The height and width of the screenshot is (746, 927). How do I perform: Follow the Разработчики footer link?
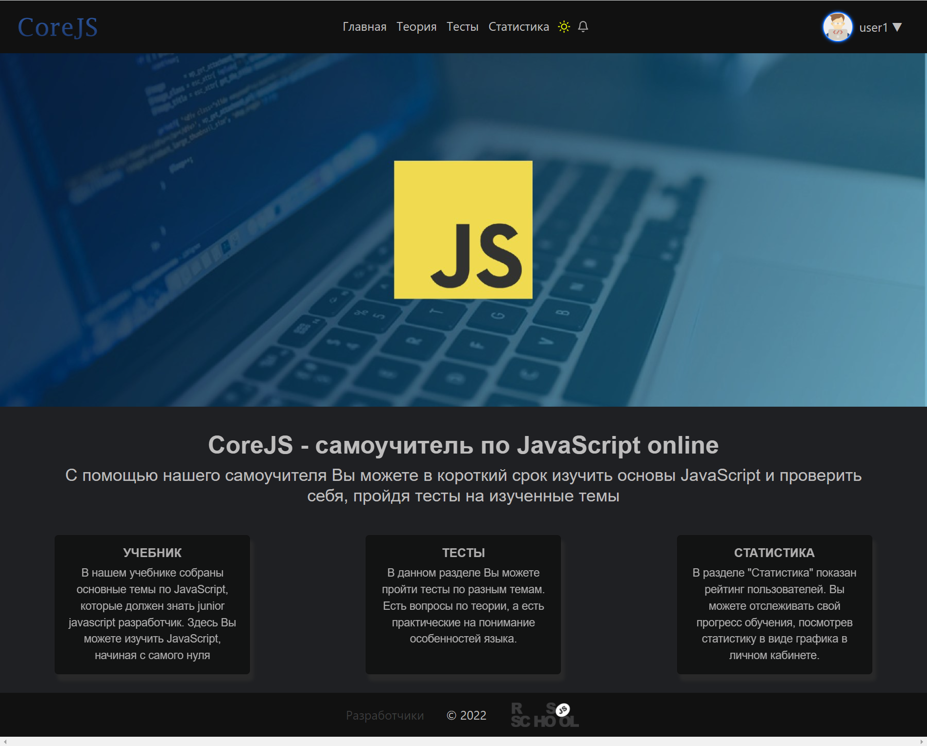tap(385, 715)
